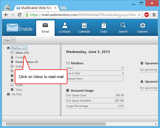
Task: Bookmark this page with the star icon
Action: click(139, 15)
